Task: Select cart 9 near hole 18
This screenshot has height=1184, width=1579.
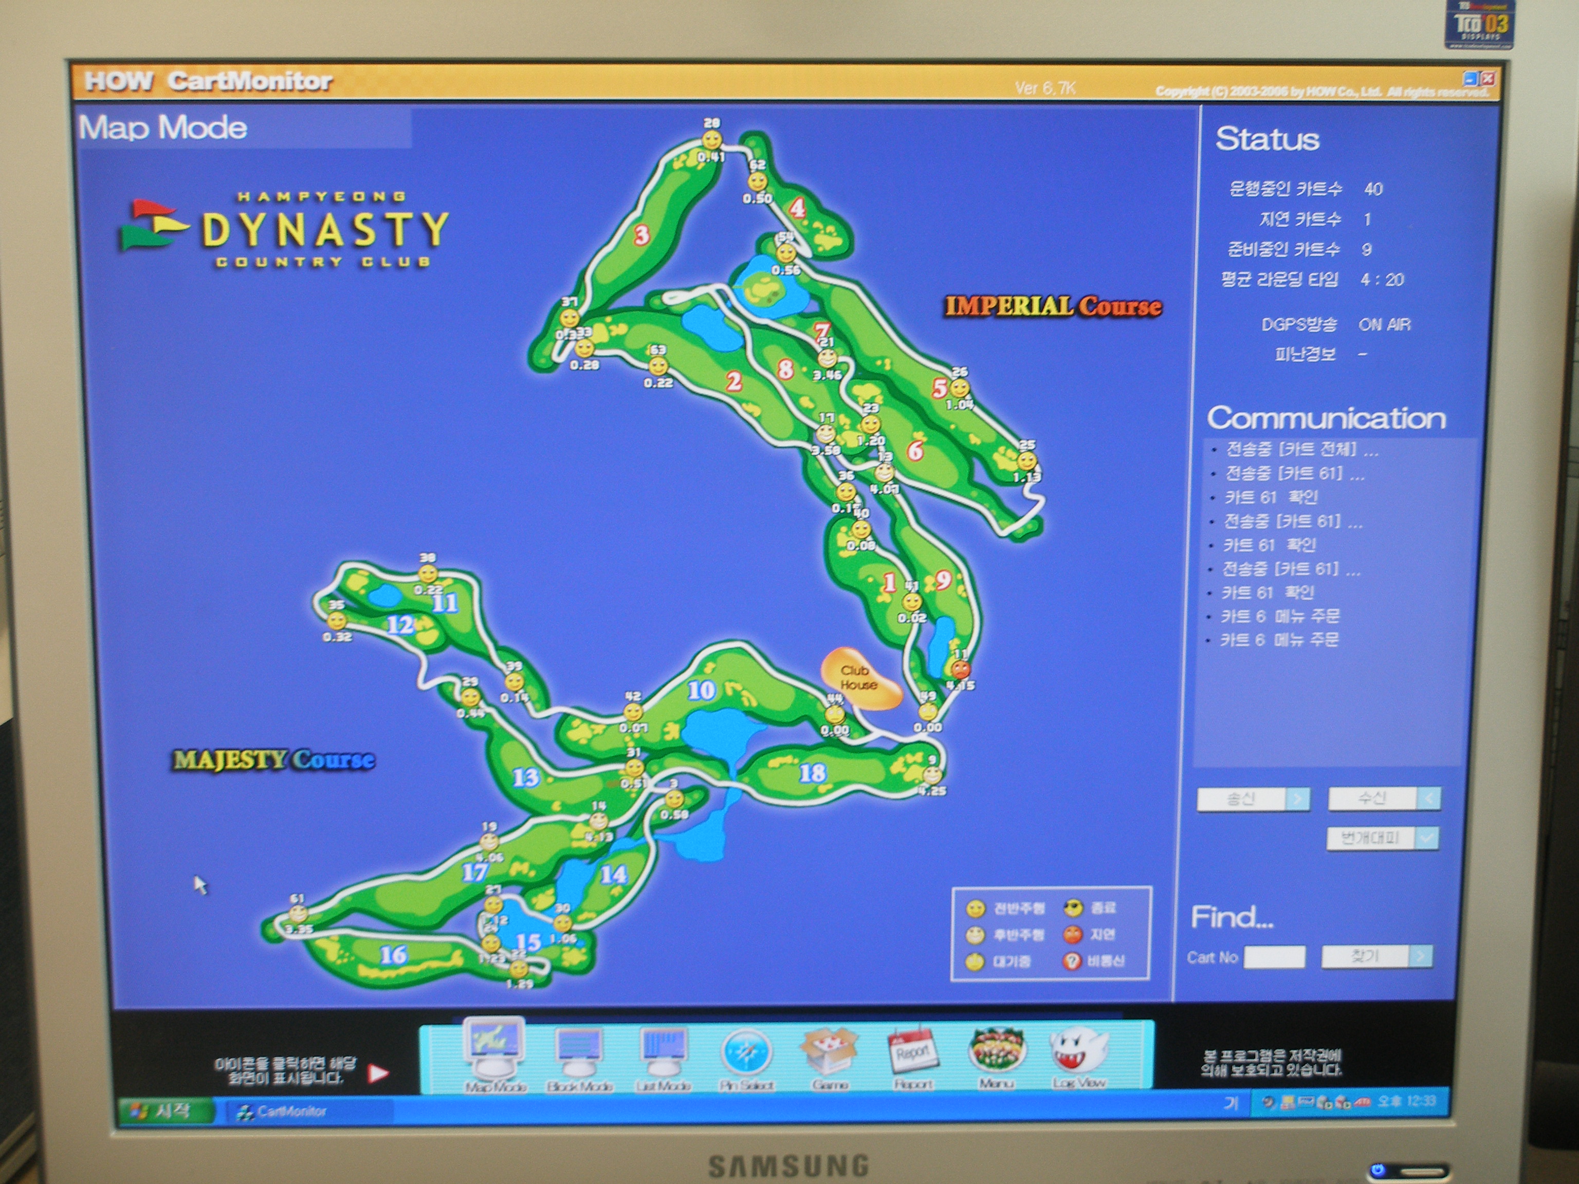Action: click(x=932, y=774)
